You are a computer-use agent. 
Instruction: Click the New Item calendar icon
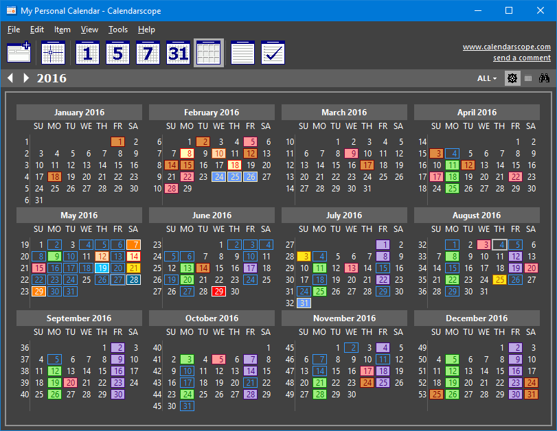point(19,53)
